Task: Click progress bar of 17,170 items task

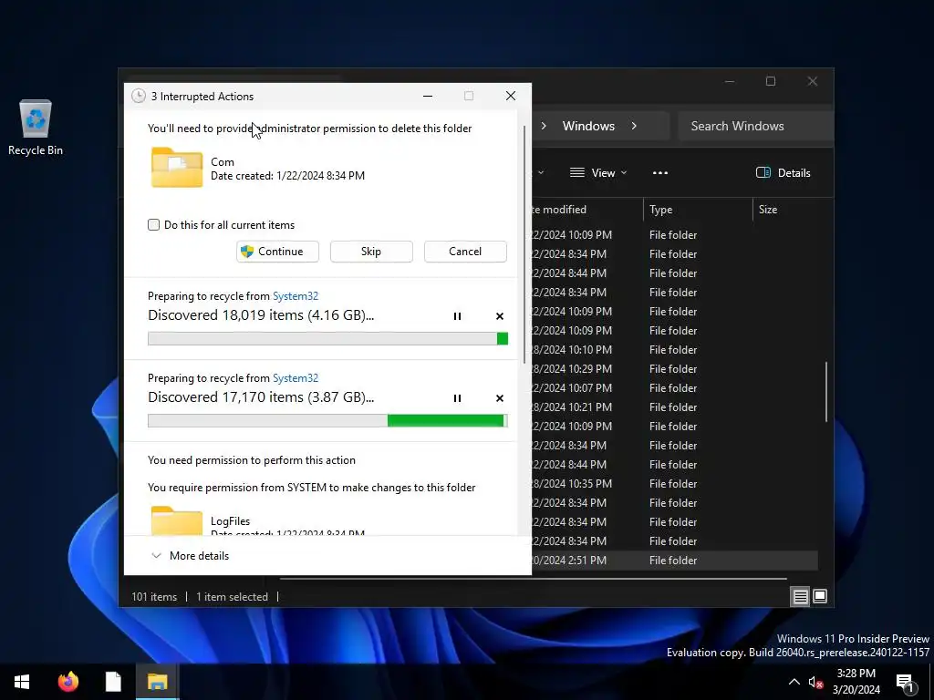Action: [327, 421]
